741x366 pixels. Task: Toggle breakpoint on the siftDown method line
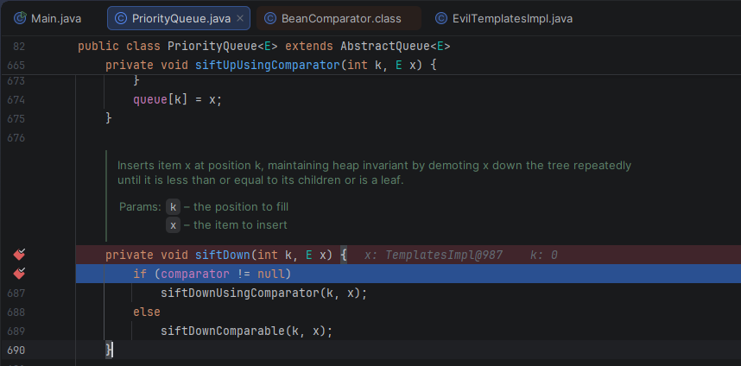click(x=19, y=255)
